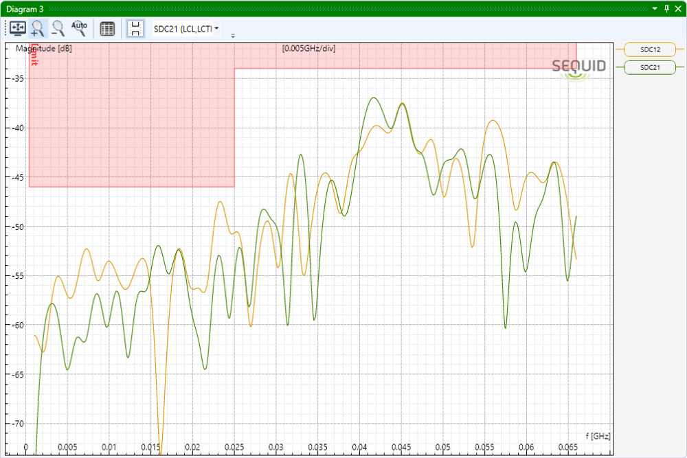The image size is (687, 458).
Task: Toggle the SDC21 trace legend
Action: point(650,67)
